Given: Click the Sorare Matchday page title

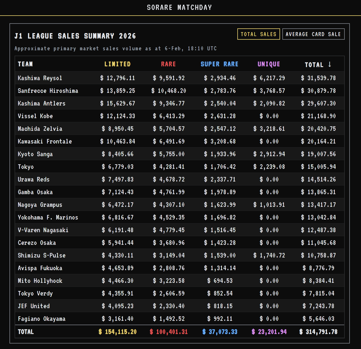Looking at the screenshot, I should (179, 7).
